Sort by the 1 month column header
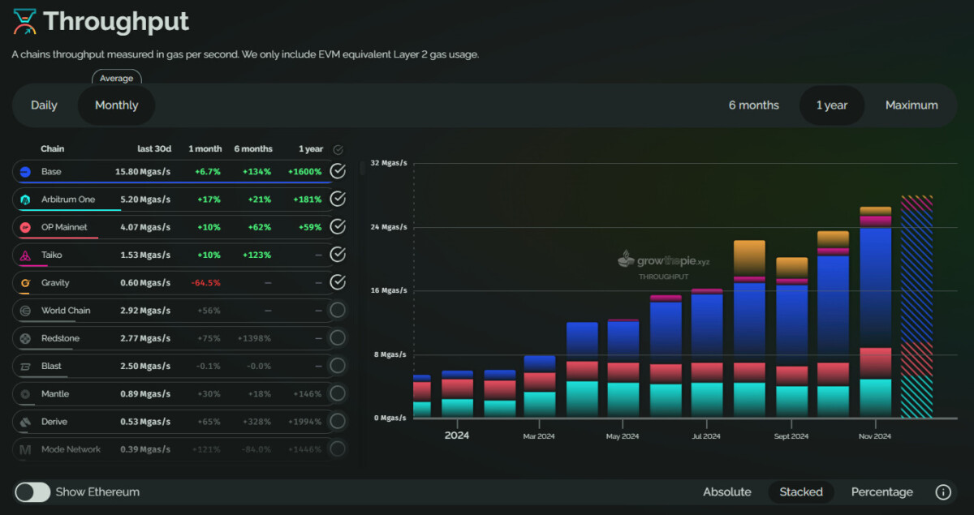This screenshot has height=515, width=974. [x=205, y=149]
